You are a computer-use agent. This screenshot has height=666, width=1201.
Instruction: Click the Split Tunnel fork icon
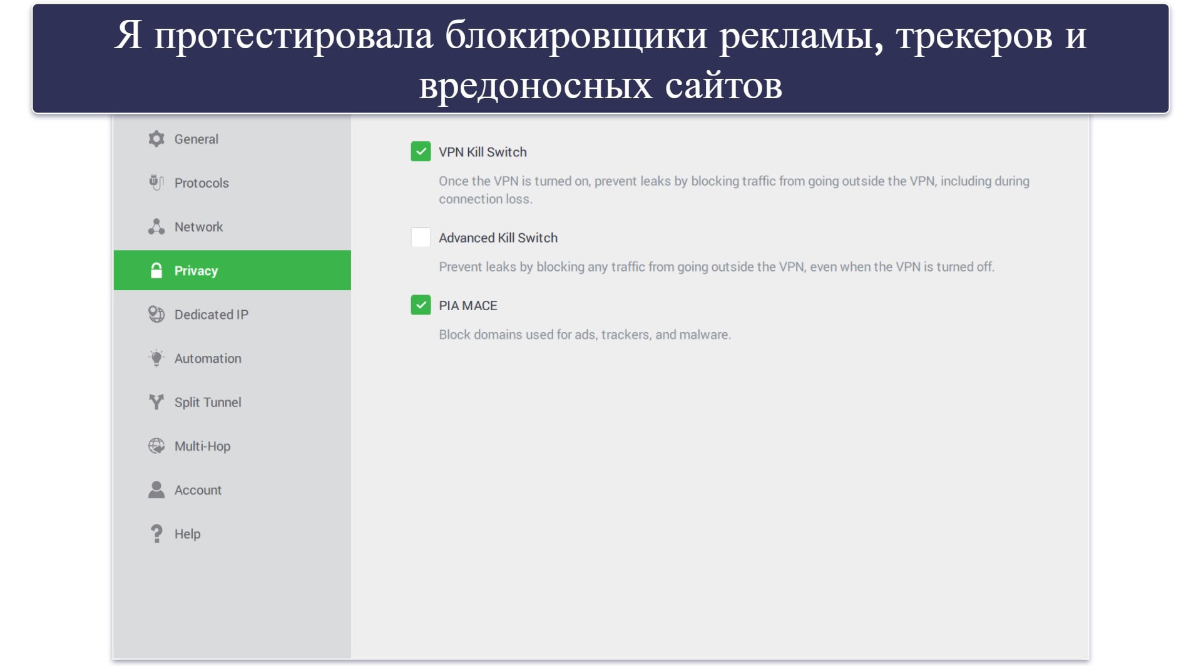click(156, 401)
